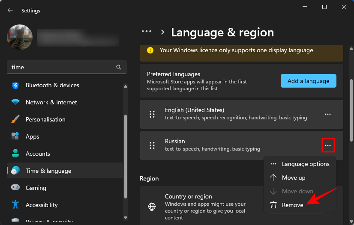Go to Personalisation settings
The image size is (354, 225).
[x=45, y=119]
